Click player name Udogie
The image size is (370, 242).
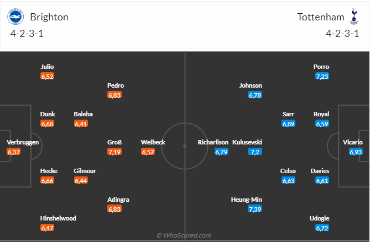(319, 218)
